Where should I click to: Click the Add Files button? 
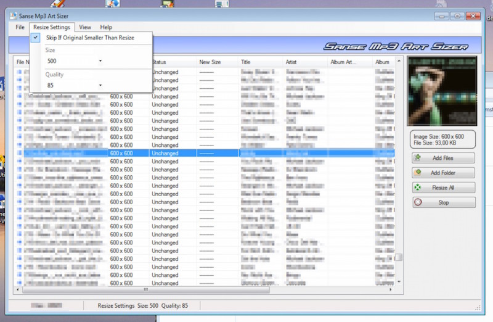coord(443,158)
